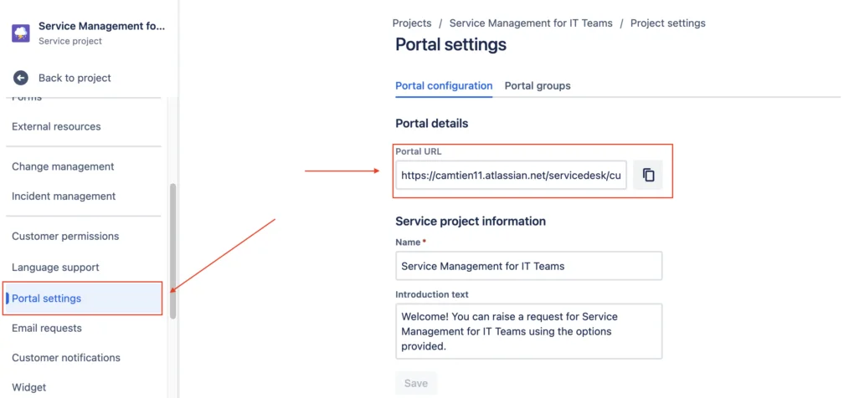Viewport: 854px width, 398px height.
Task: Click the Service Management fo... project title
Action: [101, 26]
